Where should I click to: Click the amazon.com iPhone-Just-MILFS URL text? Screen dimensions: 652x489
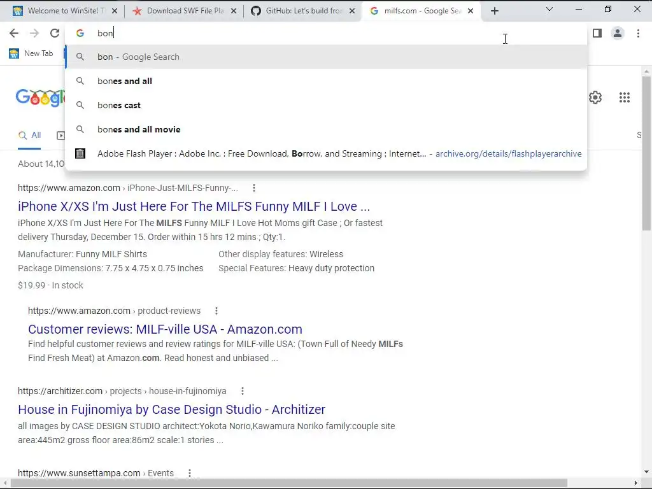127,188
